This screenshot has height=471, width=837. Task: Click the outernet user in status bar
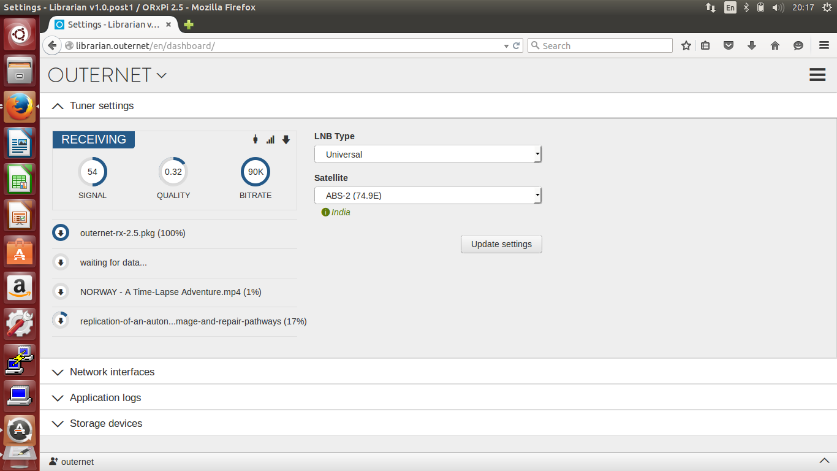pyautogui.click(x=72, y=462)
